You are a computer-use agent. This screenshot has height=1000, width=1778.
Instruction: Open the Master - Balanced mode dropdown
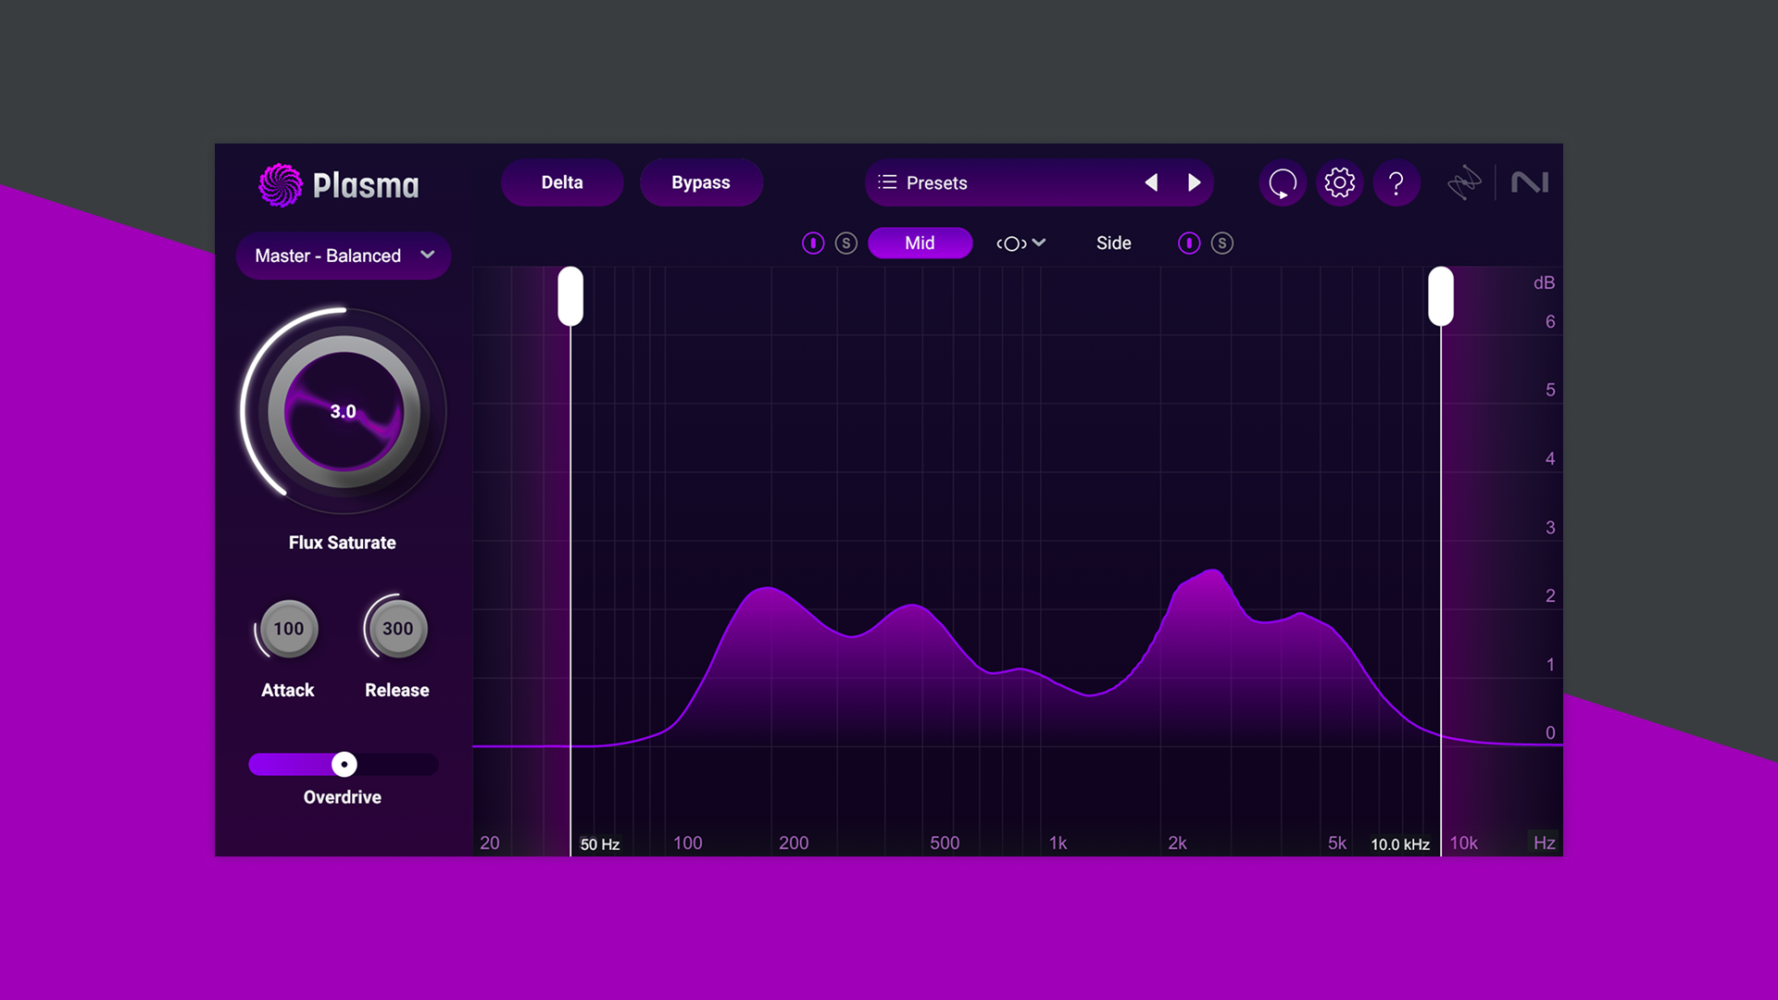pyautogui.click(x=342, y=256)
